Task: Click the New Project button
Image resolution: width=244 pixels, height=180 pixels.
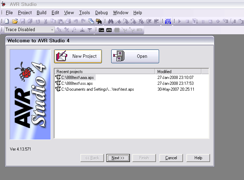Action: pos(78,56)
